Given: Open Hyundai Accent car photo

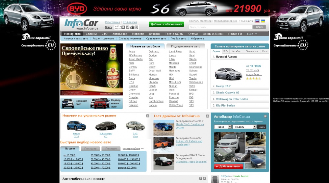Looking at the screenshot, I should click(x=228, y=73).
